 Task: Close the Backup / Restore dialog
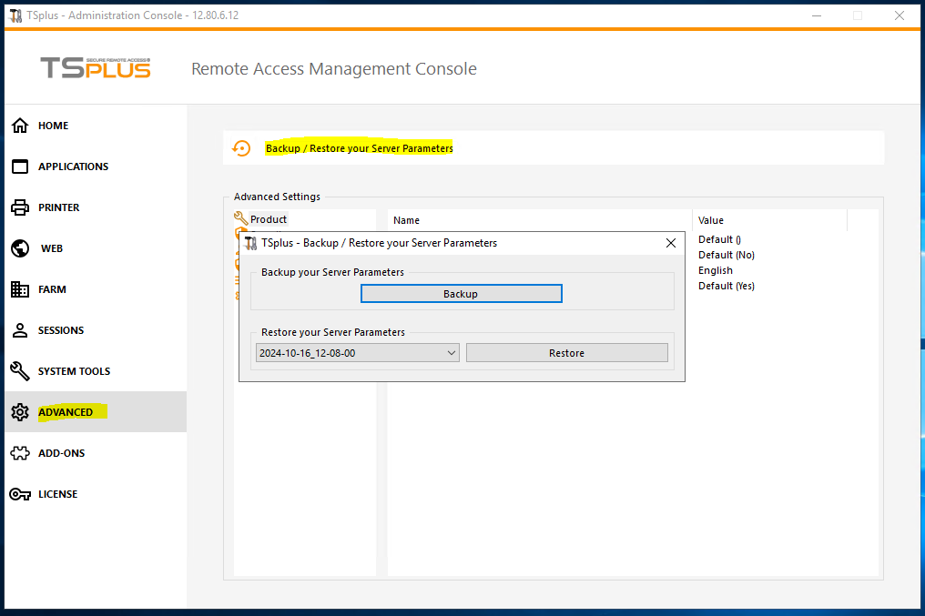point(671,243)
